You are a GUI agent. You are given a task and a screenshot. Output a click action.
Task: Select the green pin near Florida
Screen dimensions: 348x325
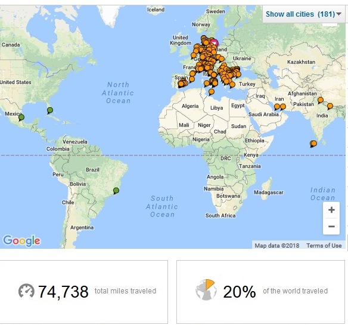click(50, 110)
